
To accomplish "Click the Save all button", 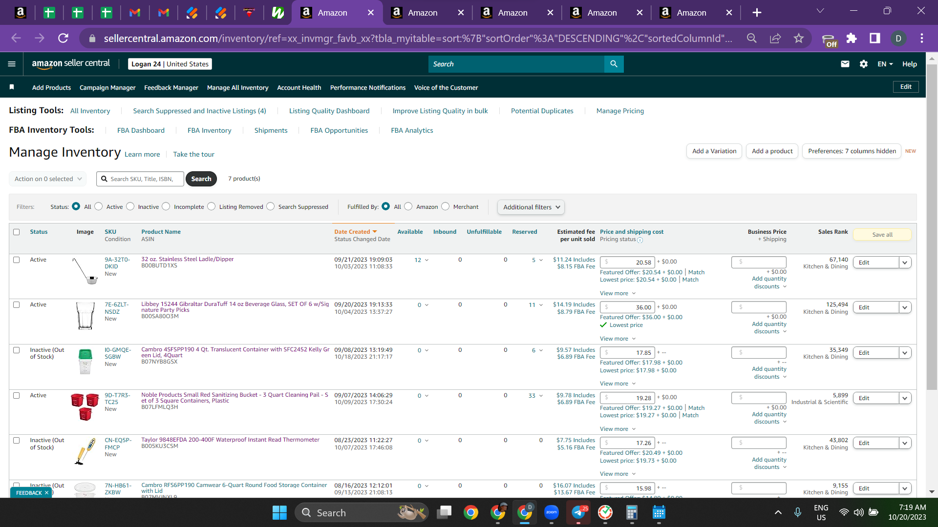I will pyautogui.click(x=882, y=235).
